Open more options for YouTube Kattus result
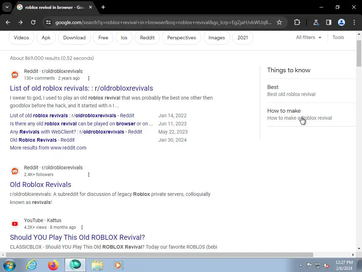This screenshot has width=362, height=272. (82, 227)
